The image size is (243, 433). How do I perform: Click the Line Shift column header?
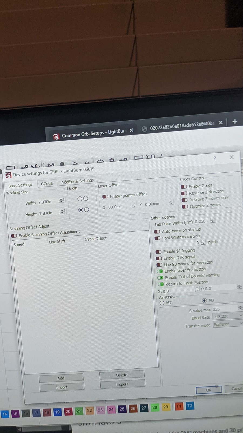(x=57, y=241)
